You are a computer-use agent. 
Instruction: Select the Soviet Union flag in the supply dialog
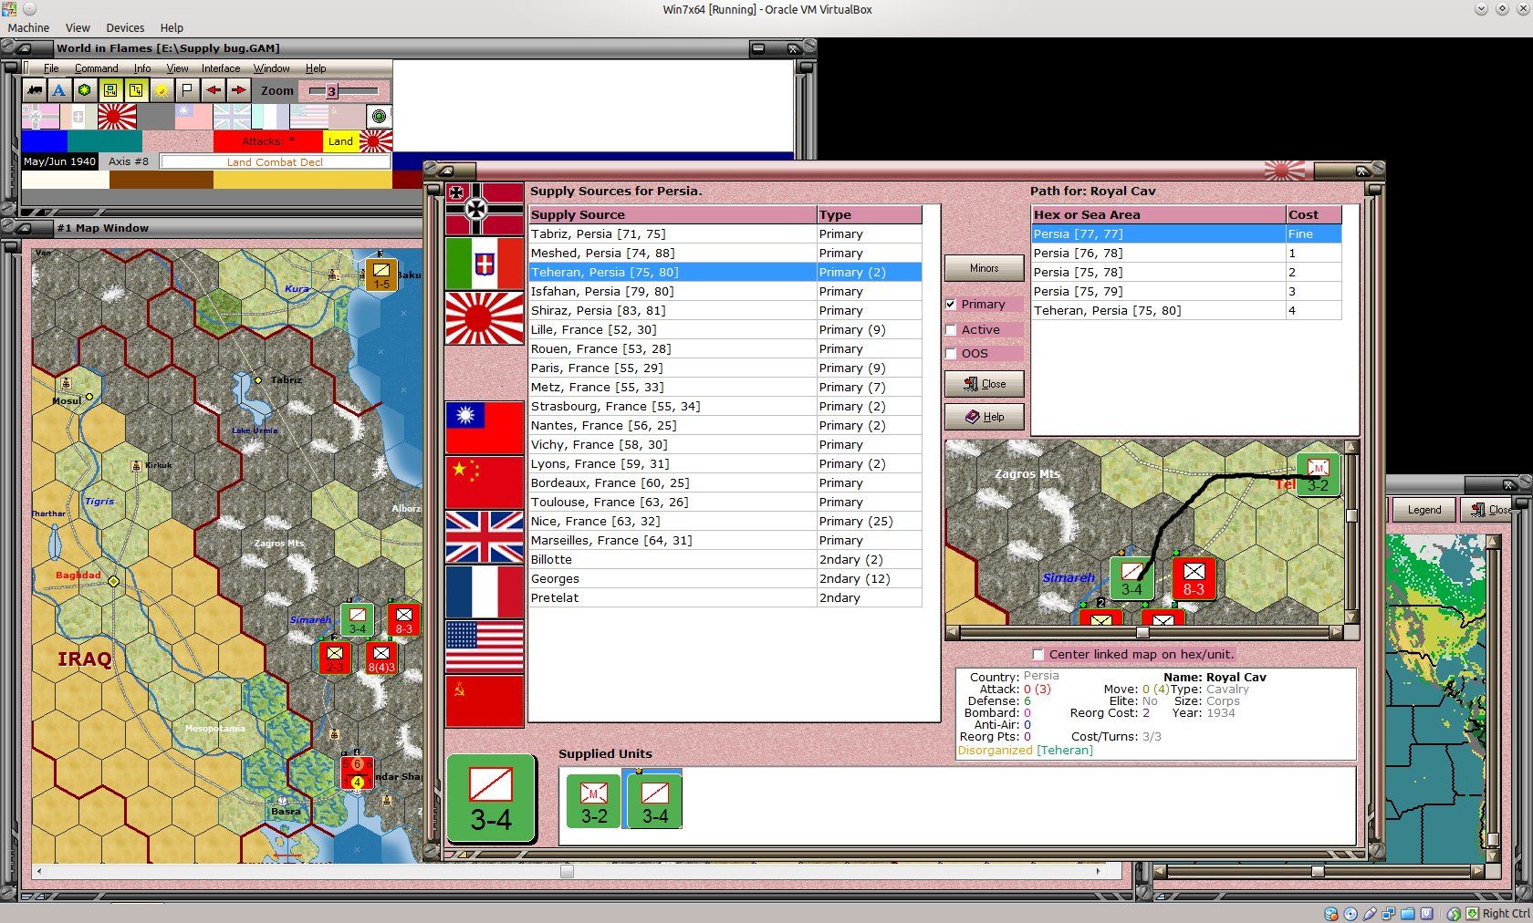click(x=485, y=701)
